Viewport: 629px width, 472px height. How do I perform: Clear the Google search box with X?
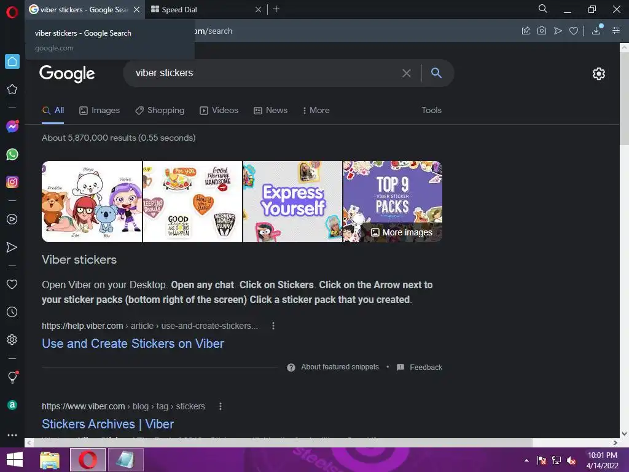tap(407, 73)
